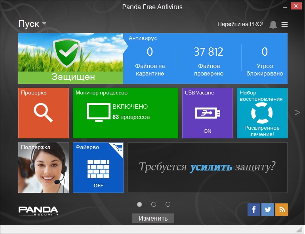The width and height of the screenshot is (305, 234).
Task: Expand the Пуск dropdown arrow
Action: click(44, 23)
